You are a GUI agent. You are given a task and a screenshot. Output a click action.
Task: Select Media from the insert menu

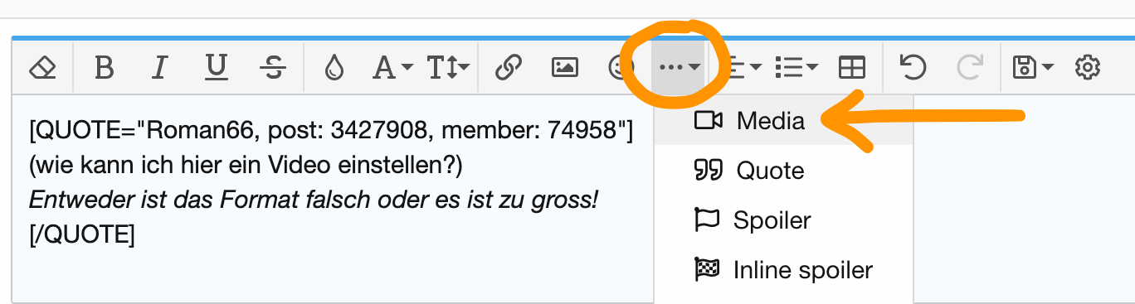click(783, 121)
